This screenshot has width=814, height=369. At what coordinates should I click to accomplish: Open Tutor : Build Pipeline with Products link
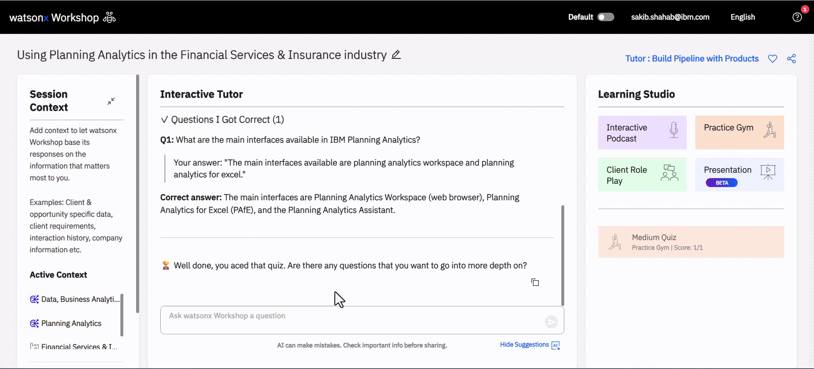pyautogui.click(x=692, y=58)
